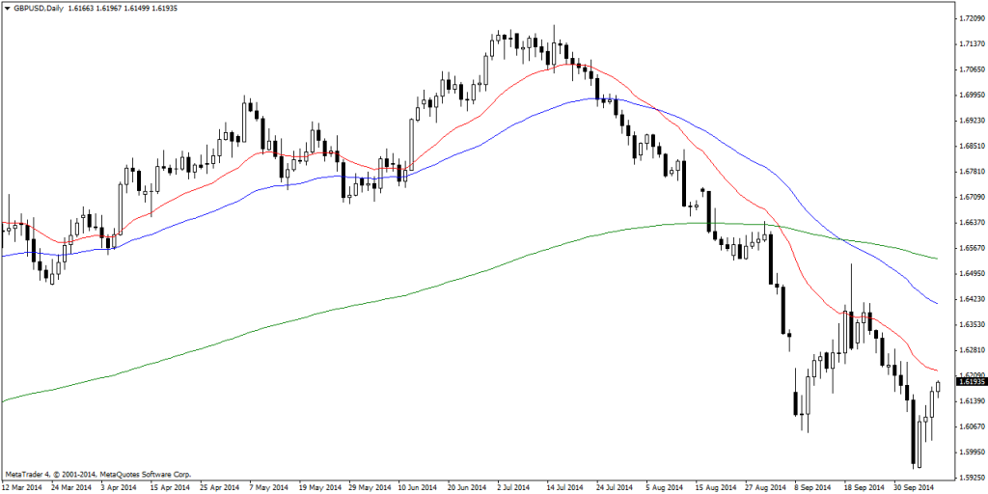Click the 1.59250 price level on axis
Screen dimensions: 988x494
(x=968, y=477)
